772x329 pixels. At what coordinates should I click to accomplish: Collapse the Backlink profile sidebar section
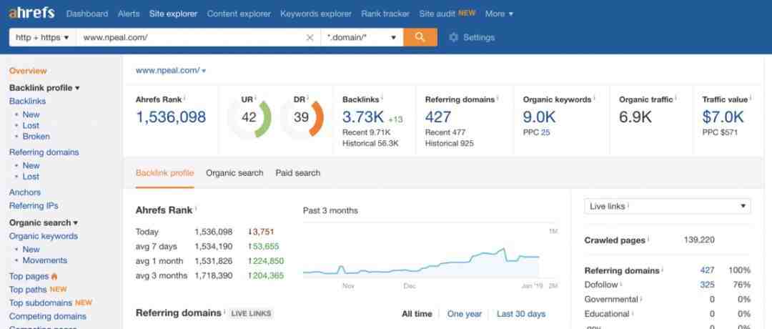click(44, 88)
